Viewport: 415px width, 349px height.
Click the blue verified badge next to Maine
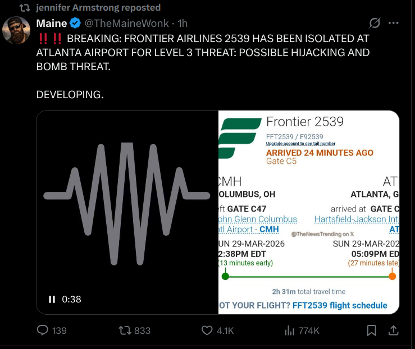(x=75, y=24)
